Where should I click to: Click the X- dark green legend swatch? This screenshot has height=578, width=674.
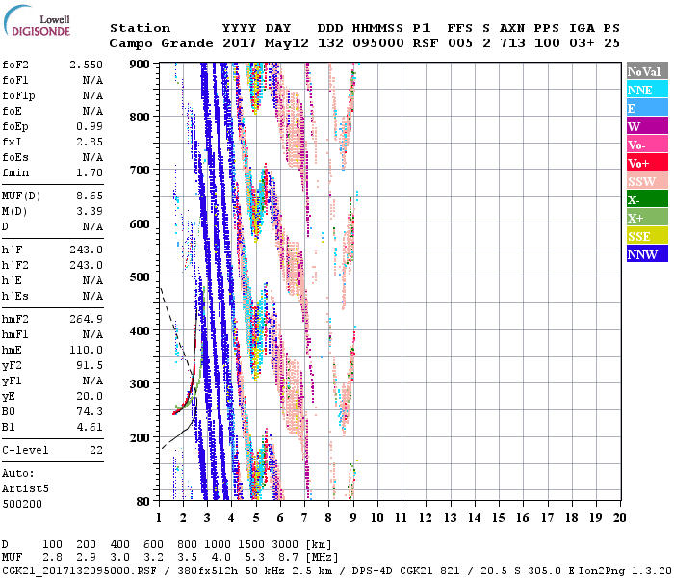click(x=647, y=199)
